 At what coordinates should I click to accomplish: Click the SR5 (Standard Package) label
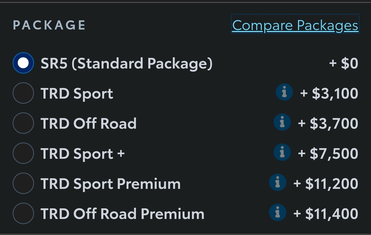(x=127, y=64)
